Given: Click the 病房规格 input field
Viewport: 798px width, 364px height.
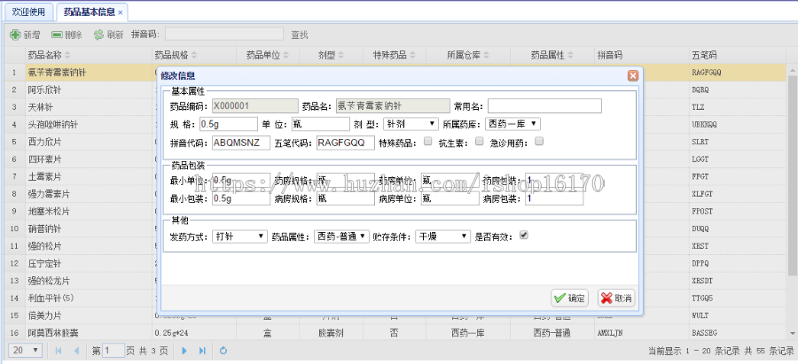Looking at the screenshot, I should tap(346, 198).
